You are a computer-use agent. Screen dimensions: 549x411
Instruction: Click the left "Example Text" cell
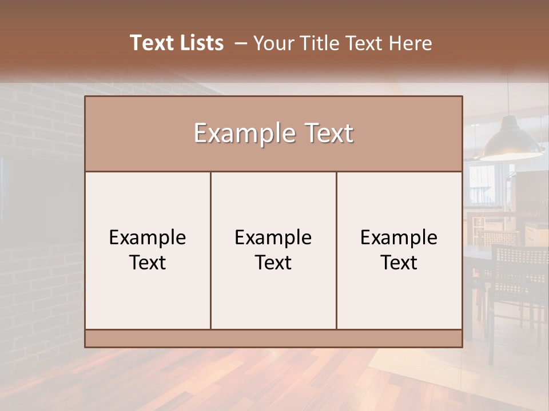(148, 250)
